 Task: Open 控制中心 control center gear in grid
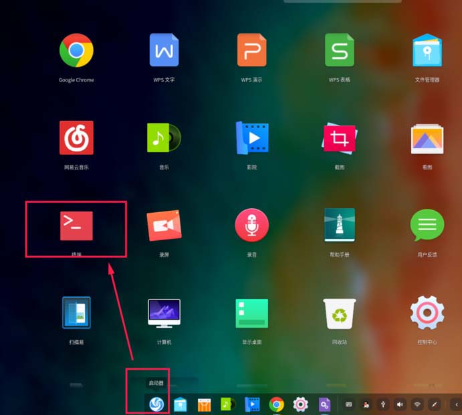click(x=427, y=312)
